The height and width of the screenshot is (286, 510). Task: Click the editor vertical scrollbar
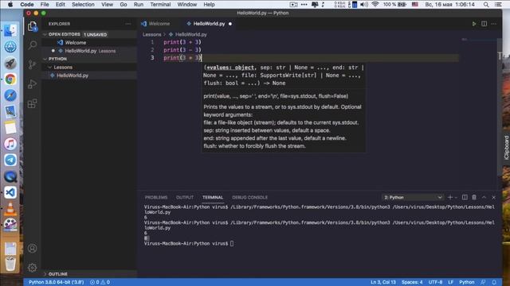click(x=500, y=107)
